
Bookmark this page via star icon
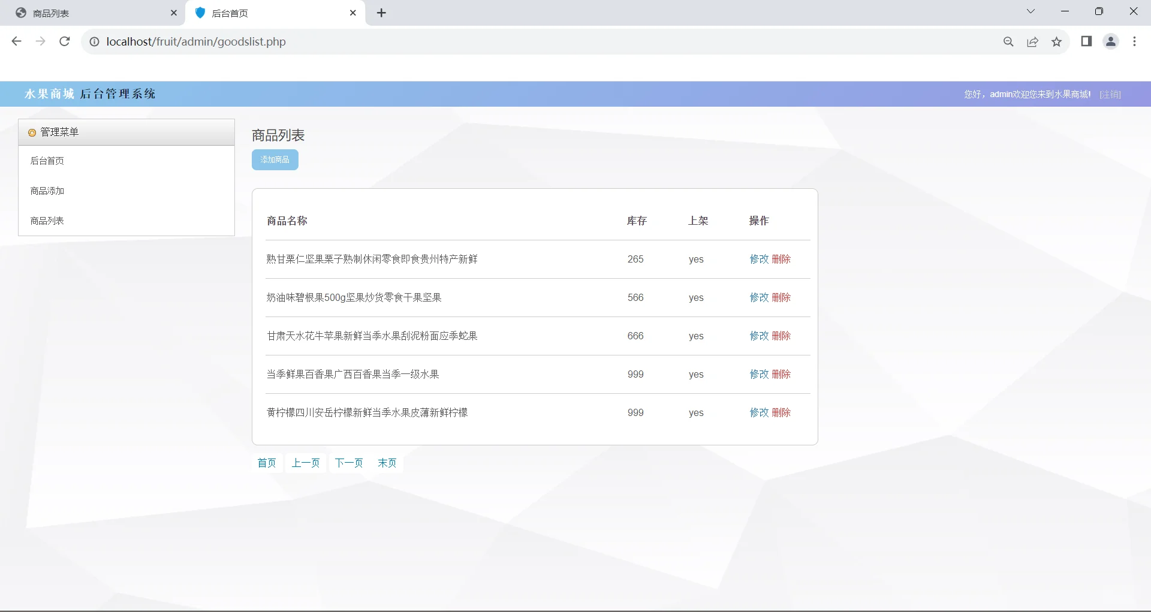pyautogui.click(x=1056, y=42)
